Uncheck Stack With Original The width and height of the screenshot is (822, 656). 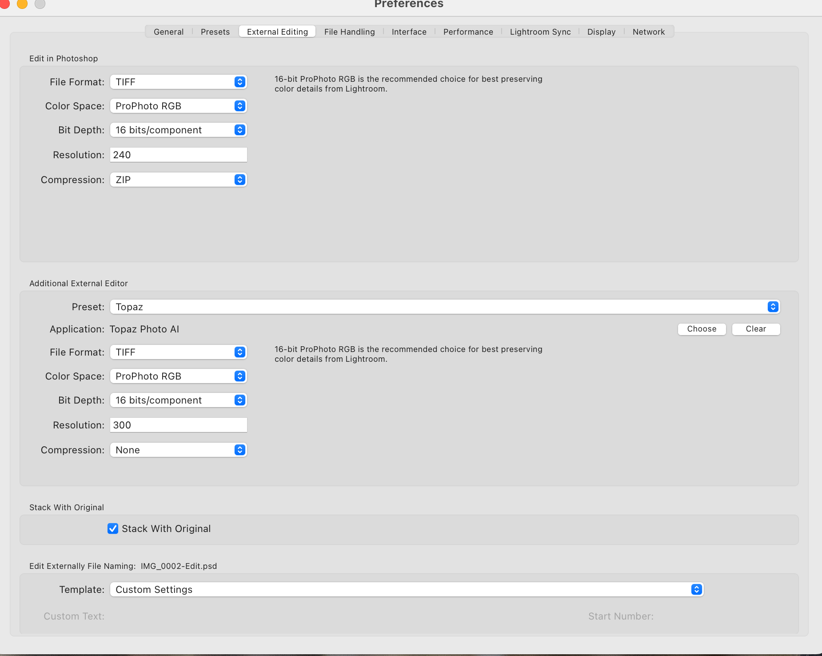point(113,528)
